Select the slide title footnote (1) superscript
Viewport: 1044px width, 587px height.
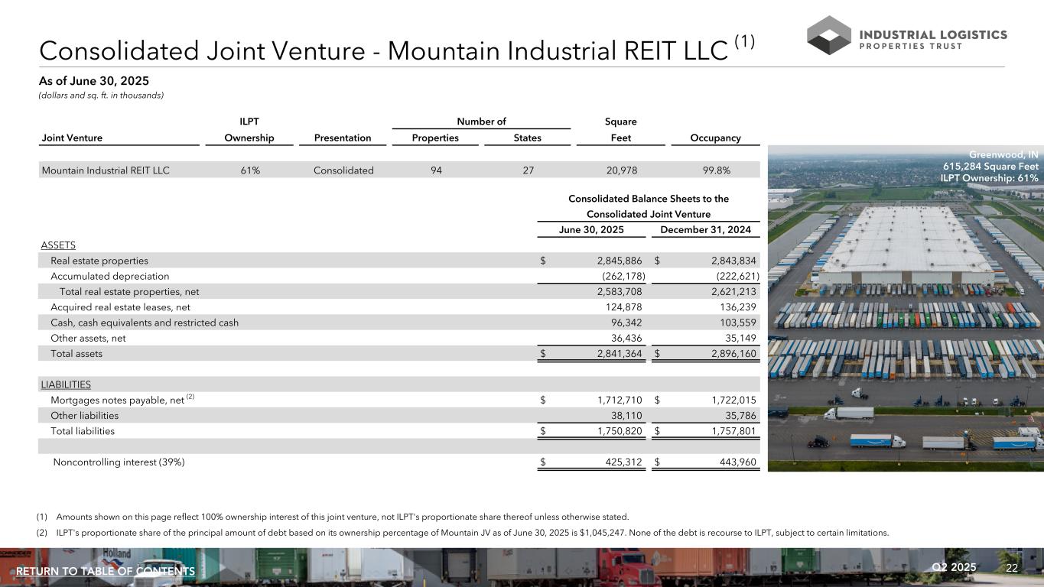coord(745,42)
